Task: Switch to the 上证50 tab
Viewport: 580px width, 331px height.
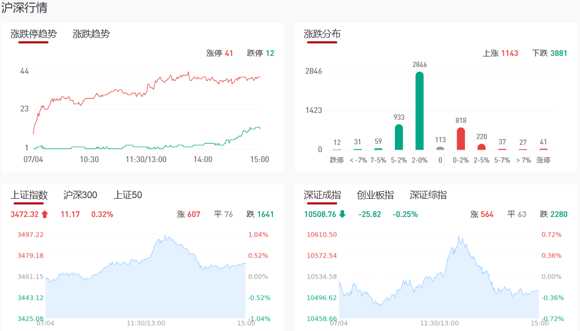Action: (x=128, y=195)
